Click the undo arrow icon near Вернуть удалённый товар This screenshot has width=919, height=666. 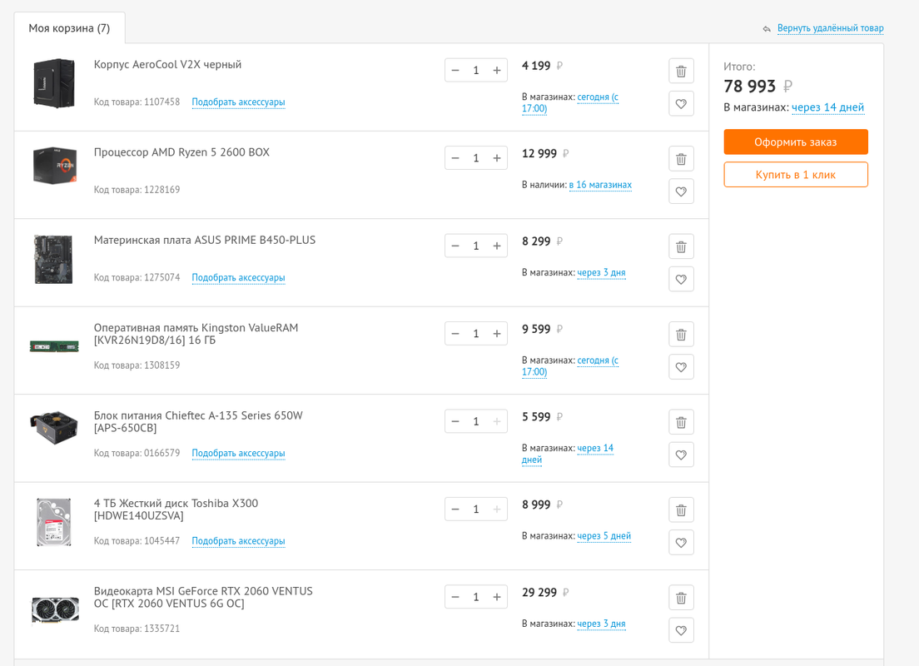coord(767,29)
